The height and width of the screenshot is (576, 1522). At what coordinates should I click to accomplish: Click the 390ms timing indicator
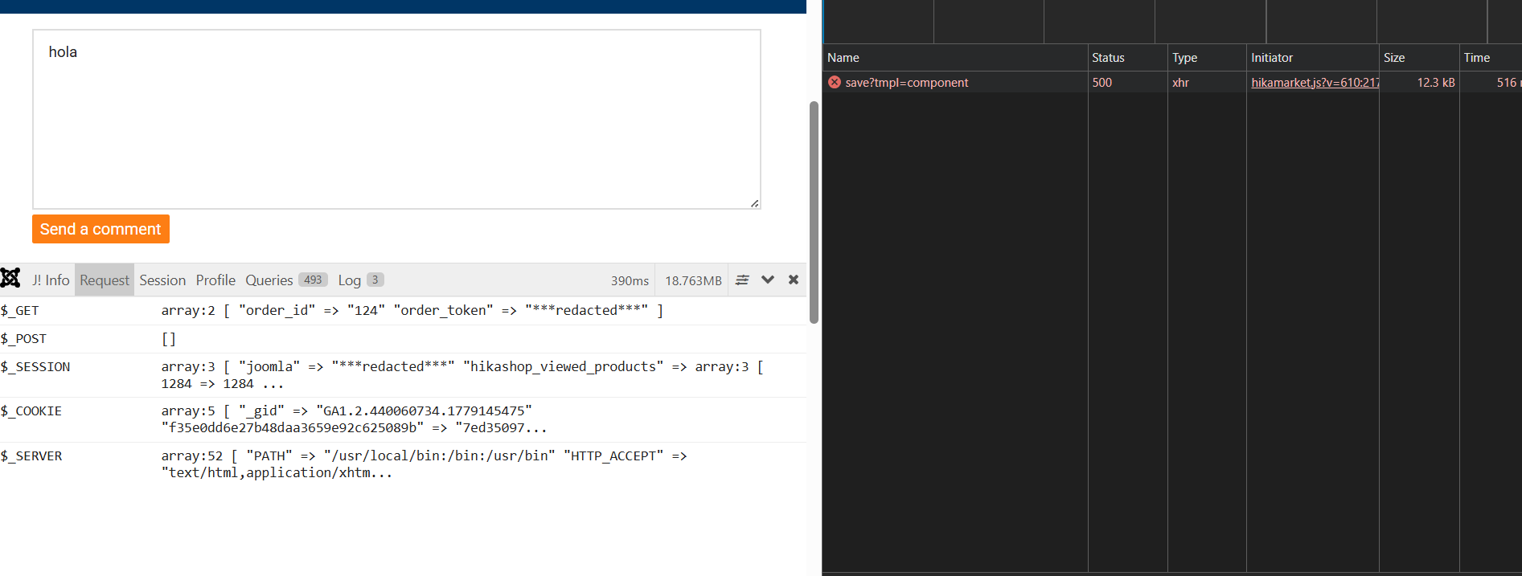(x=630, y=280)
